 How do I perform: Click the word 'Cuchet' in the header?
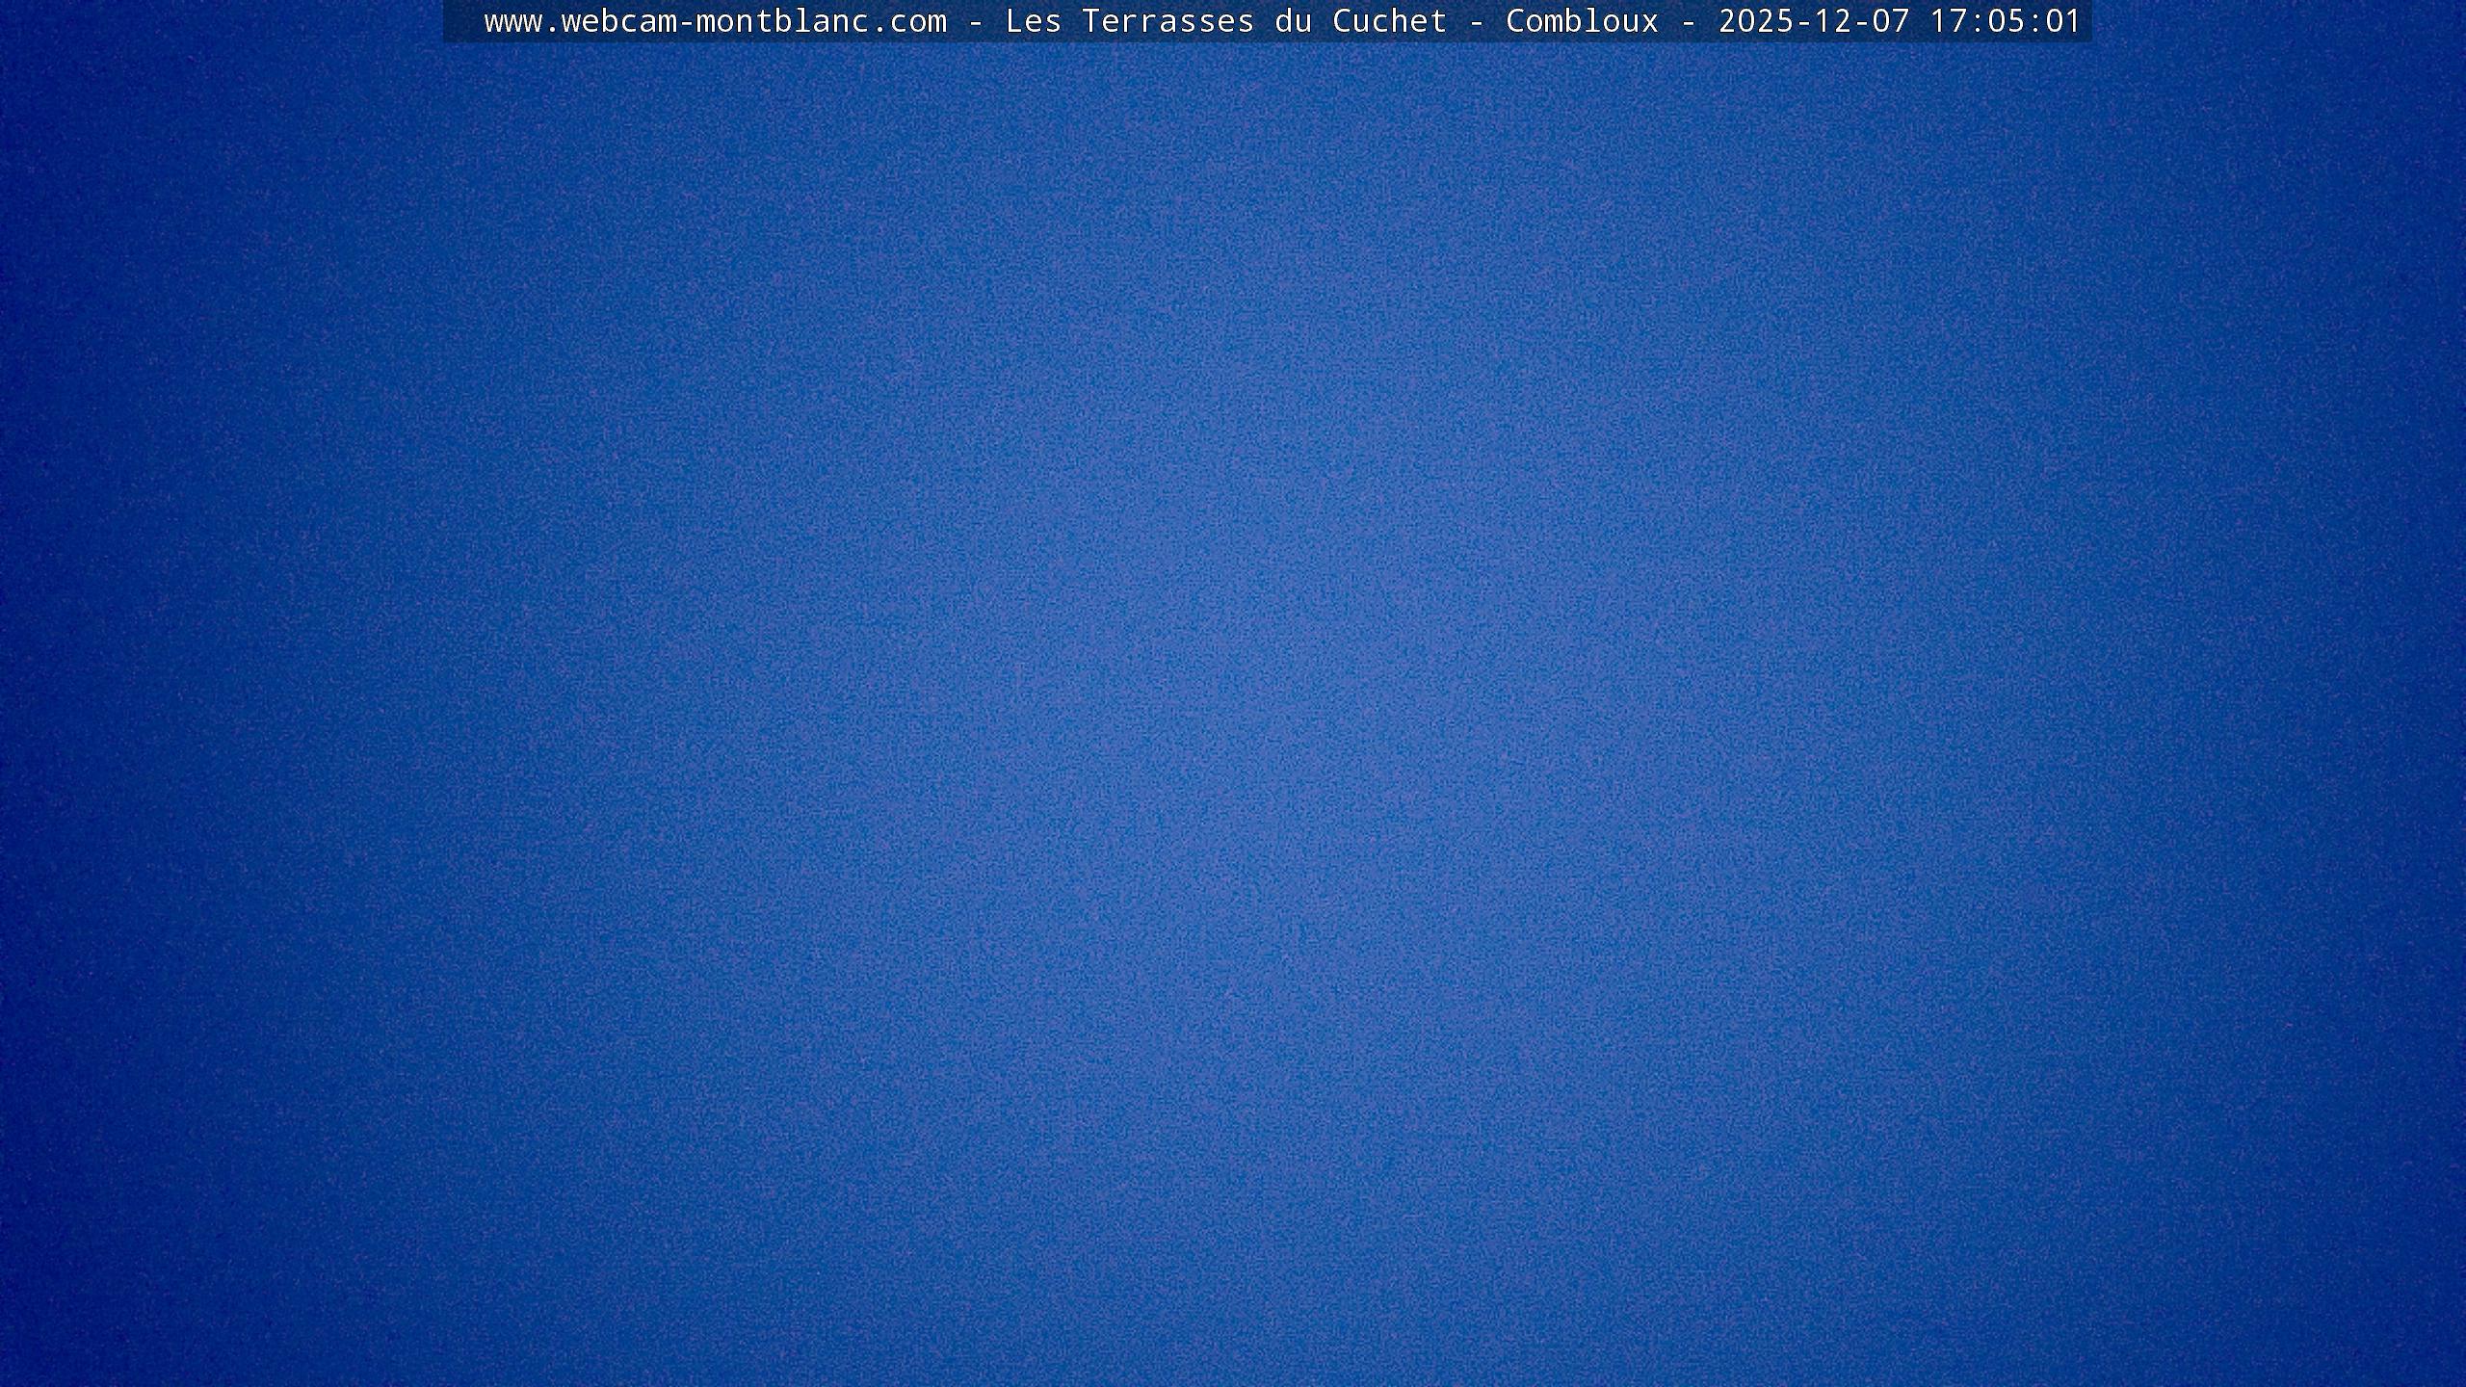point(1389,21)
